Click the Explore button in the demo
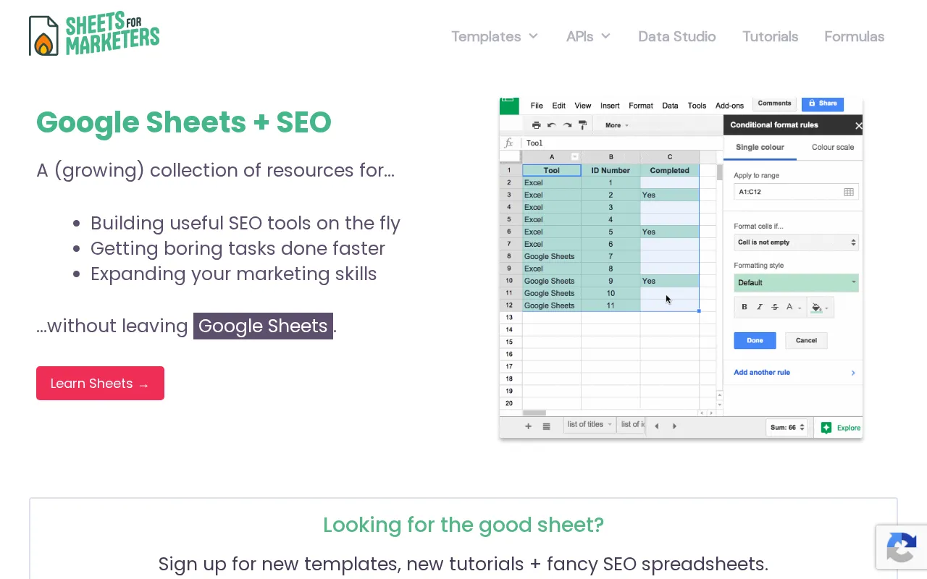This screenshot has height=579, width=927. 840,428
